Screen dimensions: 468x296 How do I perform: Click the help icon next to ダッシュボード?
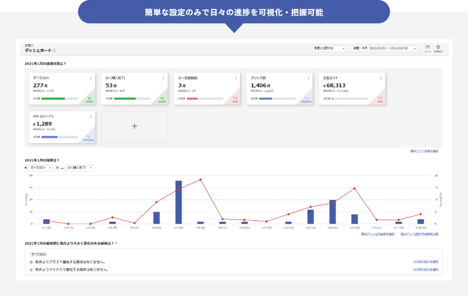click(54, 51)
